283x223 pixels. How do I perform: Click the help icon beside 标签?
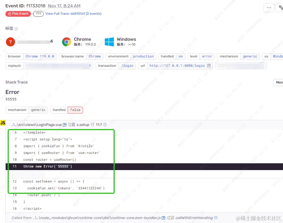click(16, 29)
